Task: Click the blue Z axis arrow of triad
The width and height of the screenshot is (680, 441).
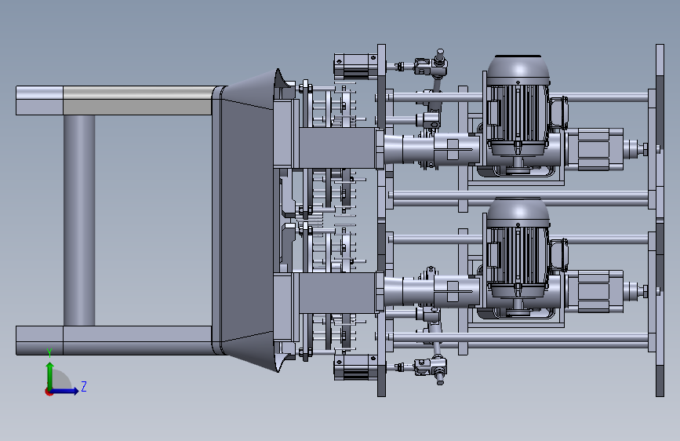Action: (x=65, y=391)
